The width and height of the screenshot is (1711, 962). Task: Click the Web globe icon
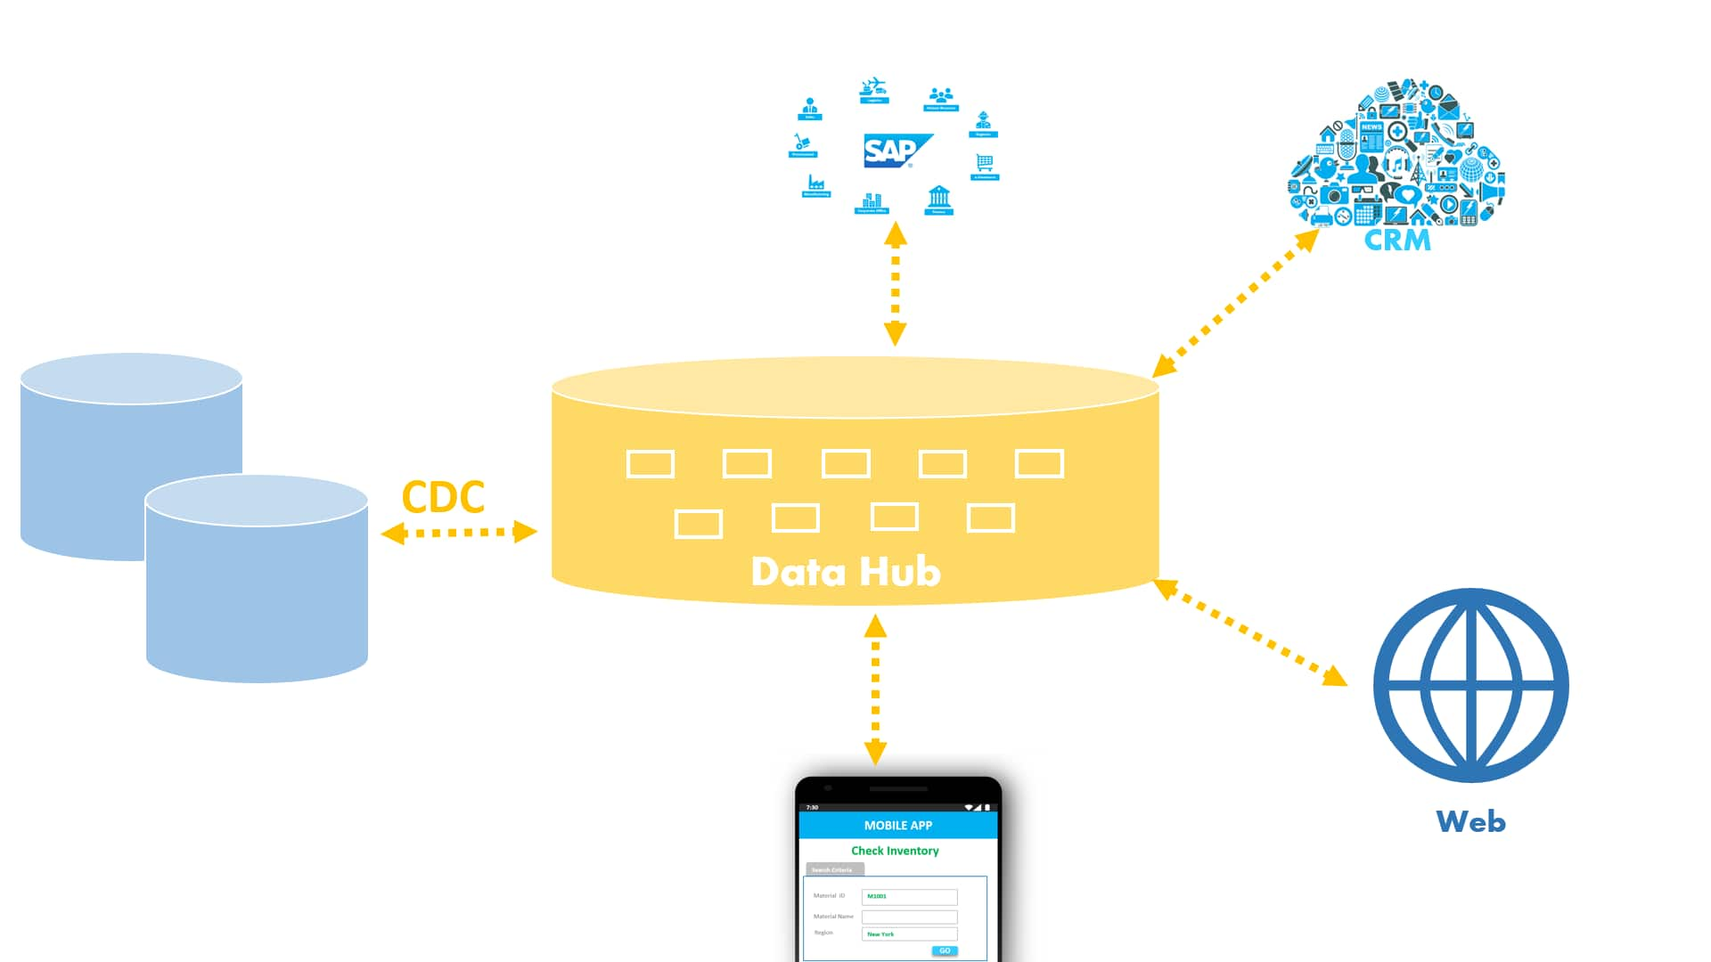pos(1470,687)
